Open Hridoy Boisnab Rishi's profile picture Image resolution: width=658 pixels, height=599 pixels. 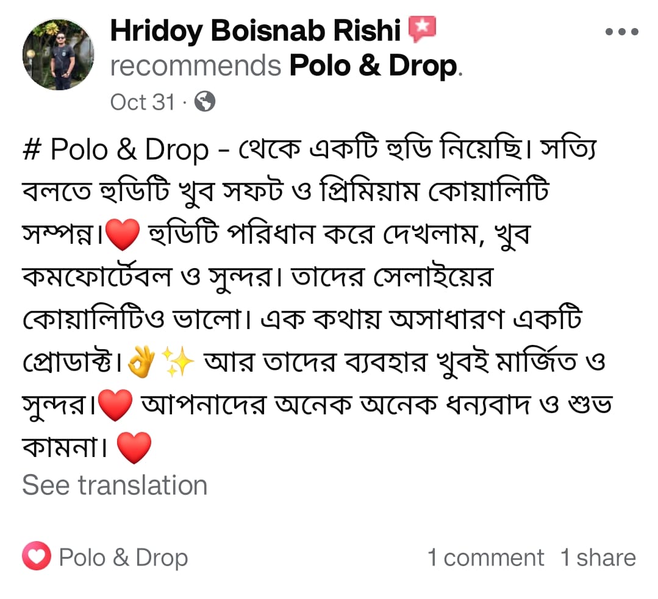tap(59, 55)
